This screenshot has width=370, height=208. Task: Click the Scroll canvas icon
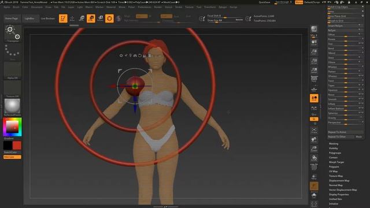(x=314, y=42)
